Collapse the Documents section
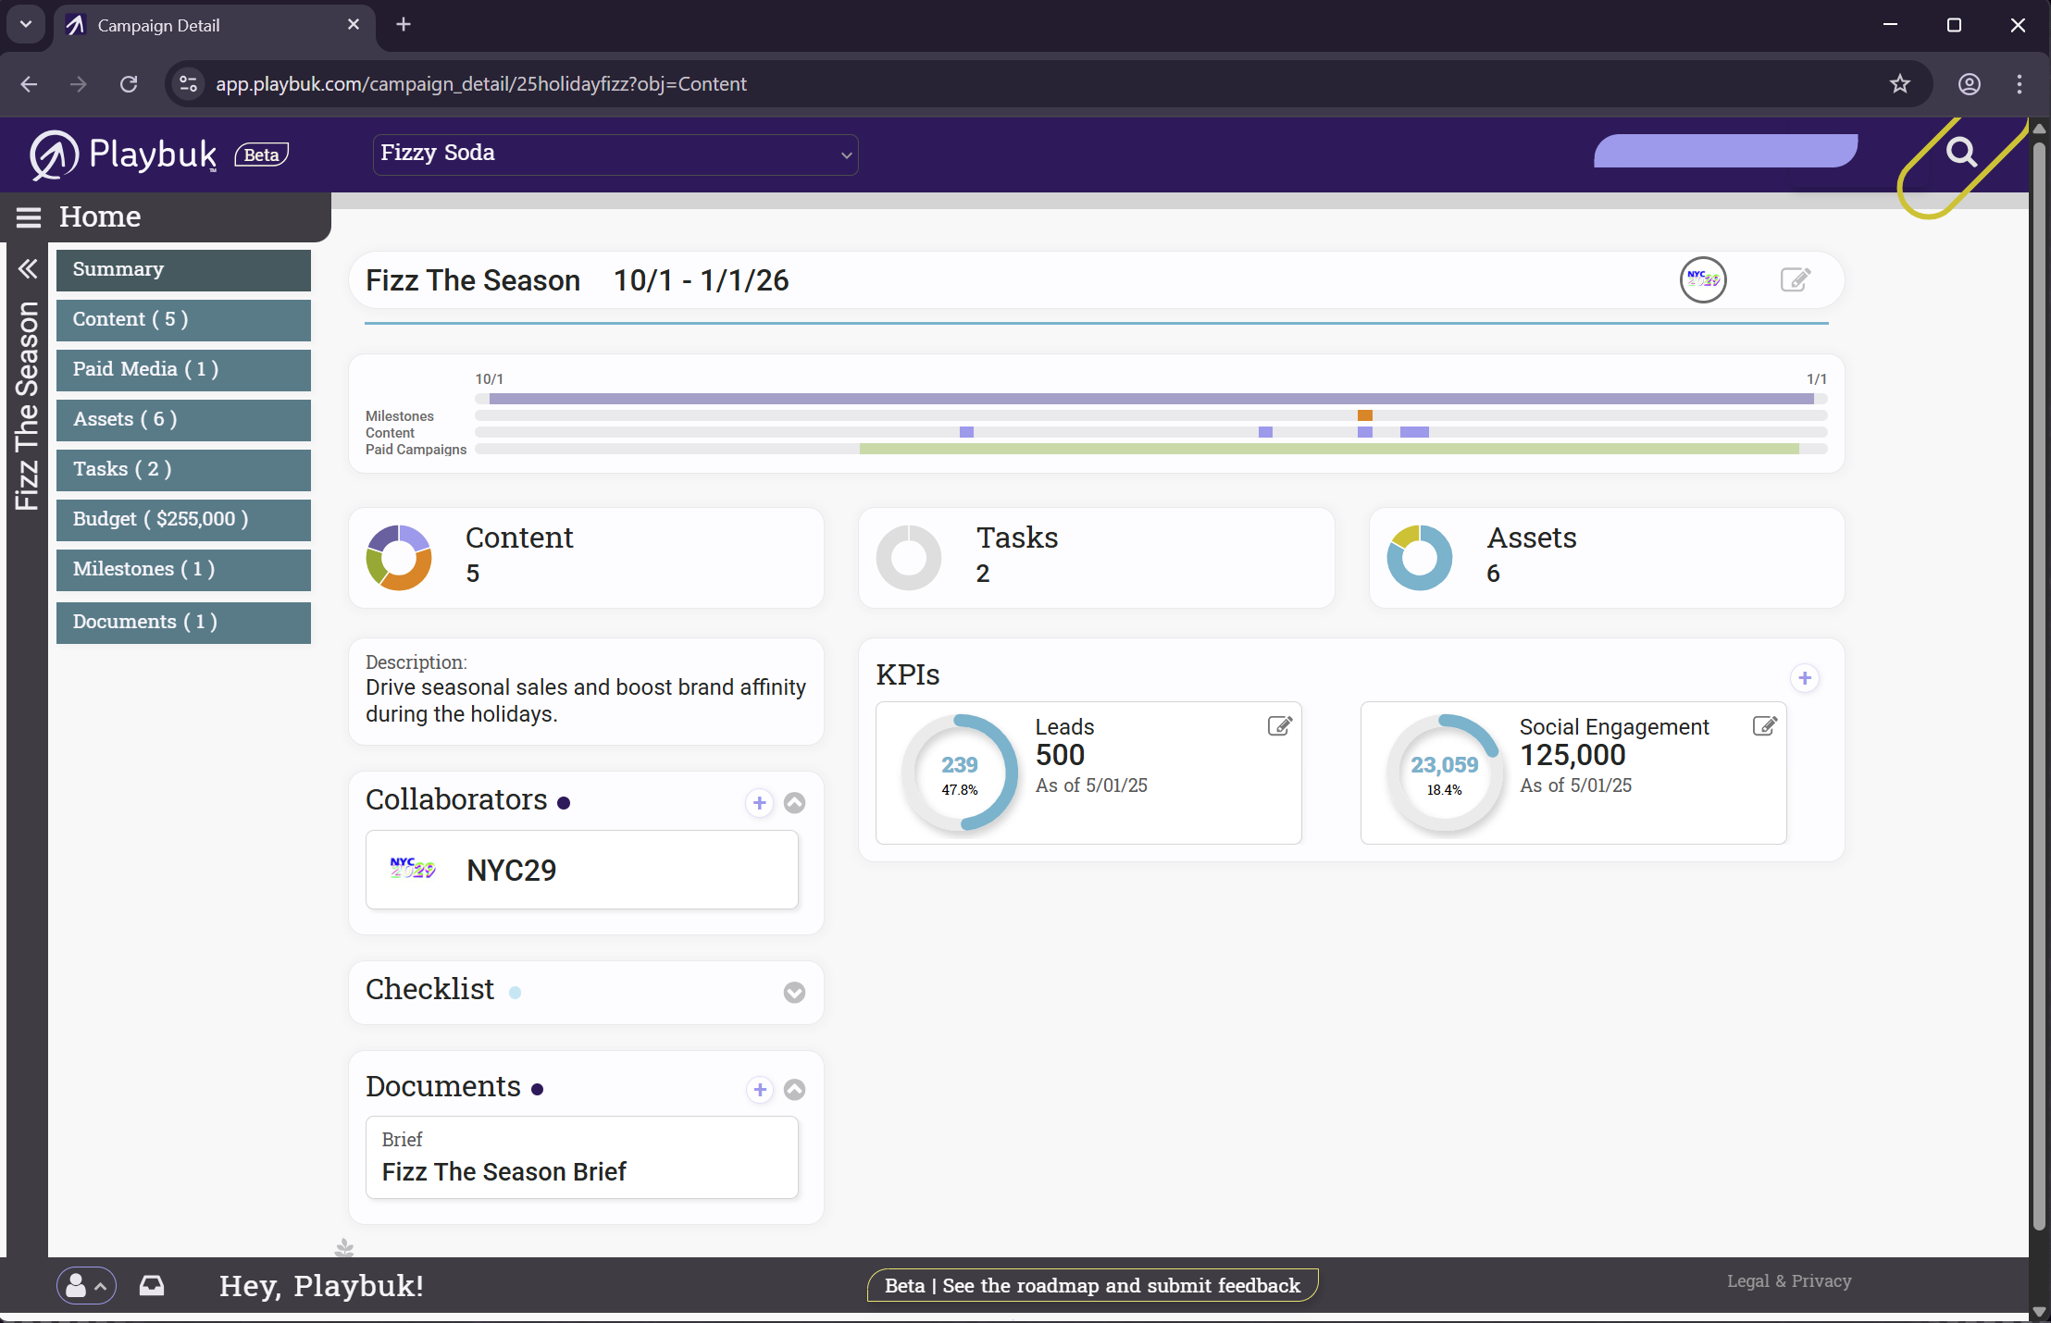The image size is (2051, 1323). (x=794, y=1090)
